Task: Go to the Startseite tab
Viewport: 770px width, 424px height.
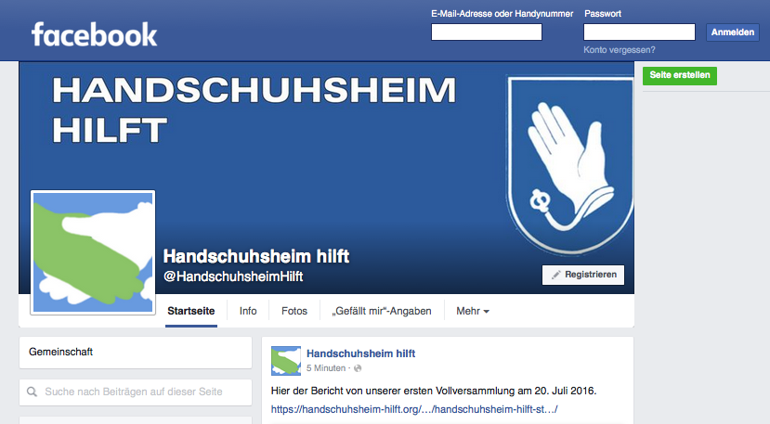Action: coord(191,311)
